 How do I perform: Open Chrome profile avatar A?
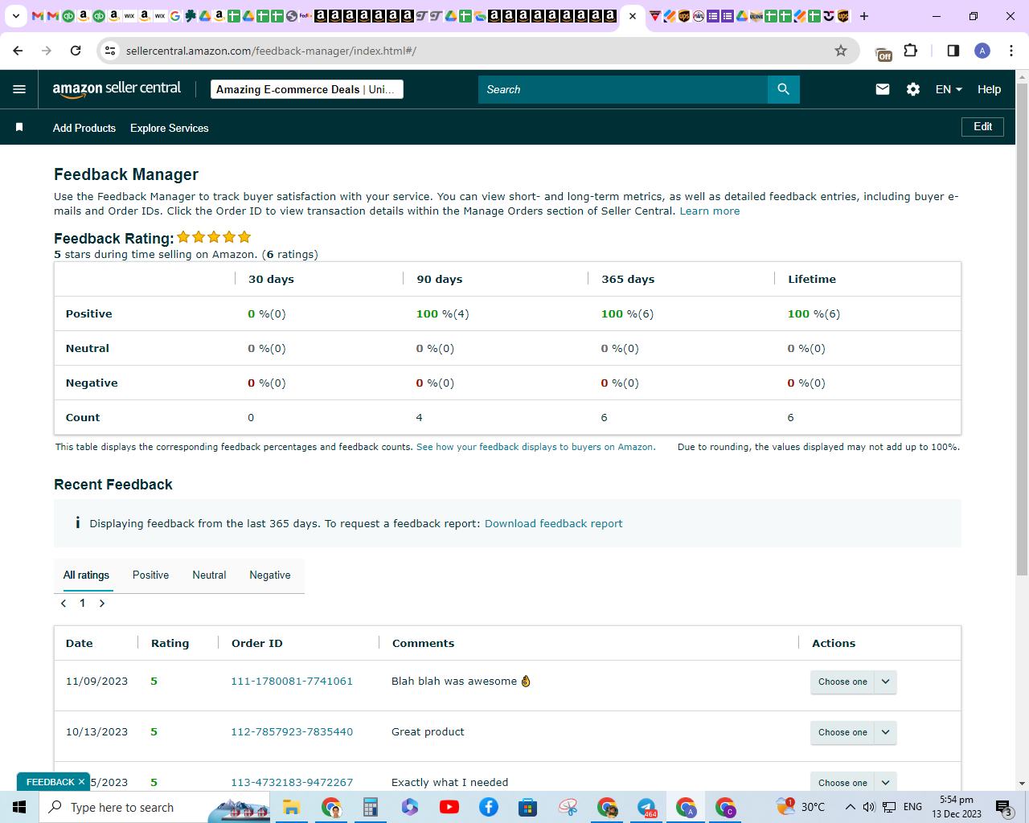coord(982,51)
